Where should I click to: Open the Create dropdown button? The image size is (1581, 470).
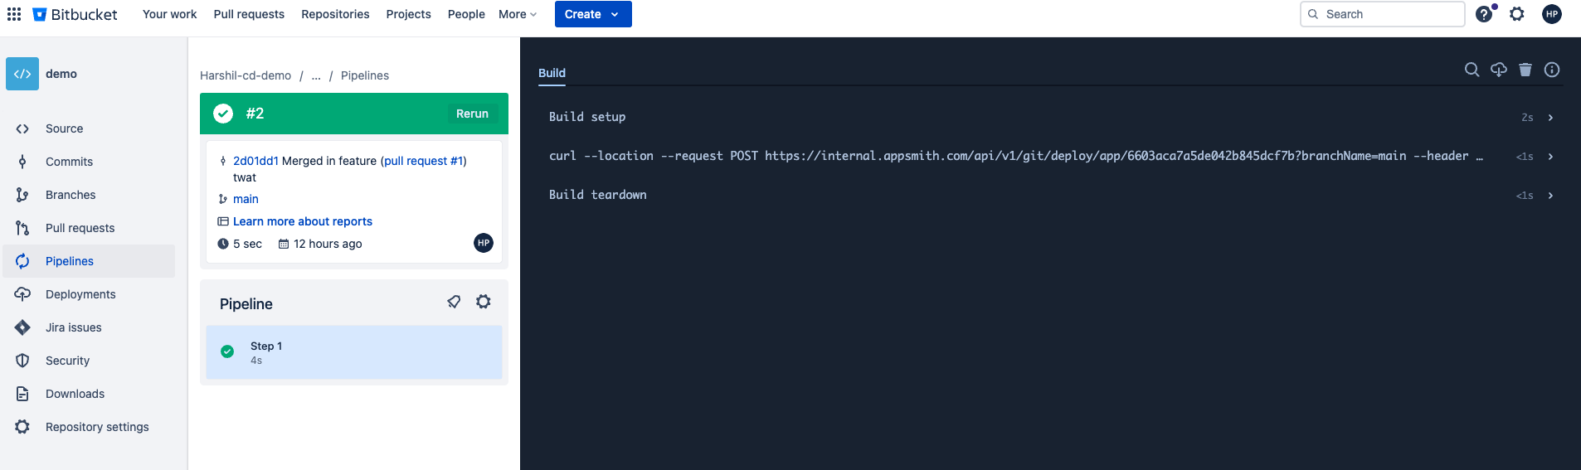[592, 14]
